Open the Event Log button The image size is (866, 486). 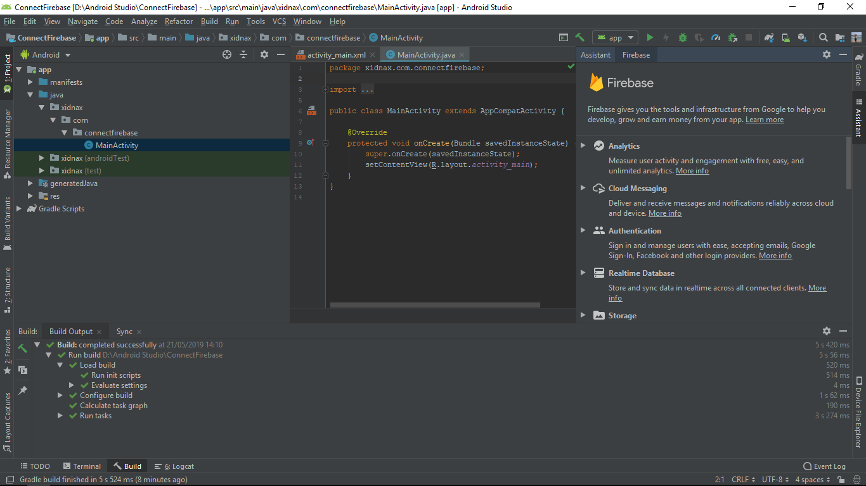[x=824, y=466]
